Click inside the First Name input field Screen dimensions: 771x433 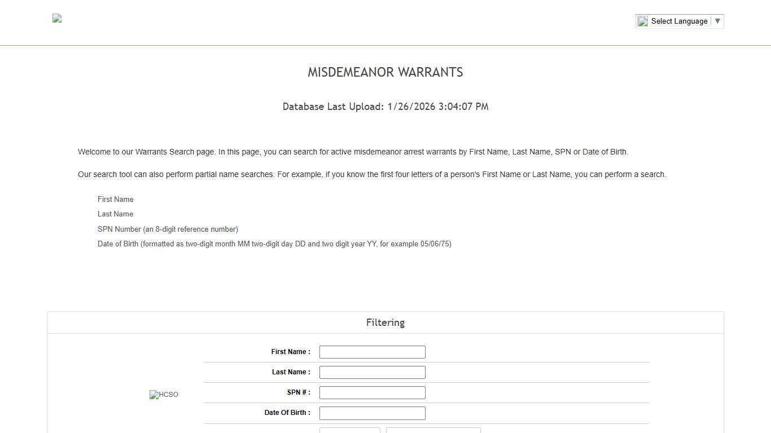tap(372, 352)
